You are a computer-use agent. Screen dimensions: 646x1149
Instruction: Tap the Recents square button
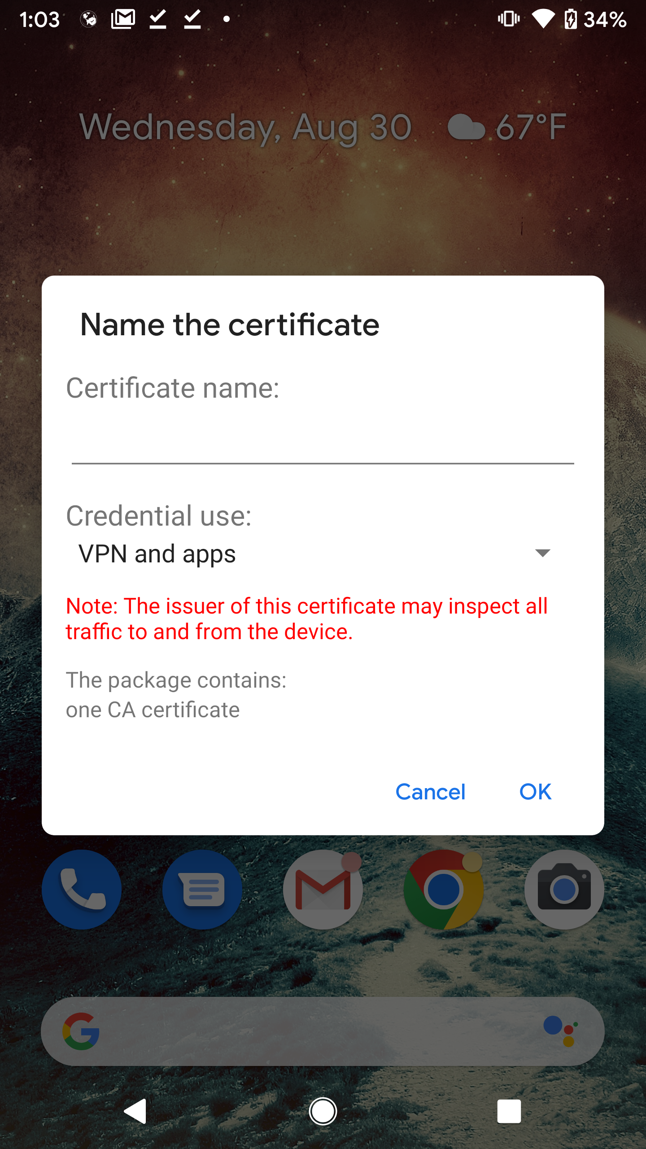coord(509,1111)
